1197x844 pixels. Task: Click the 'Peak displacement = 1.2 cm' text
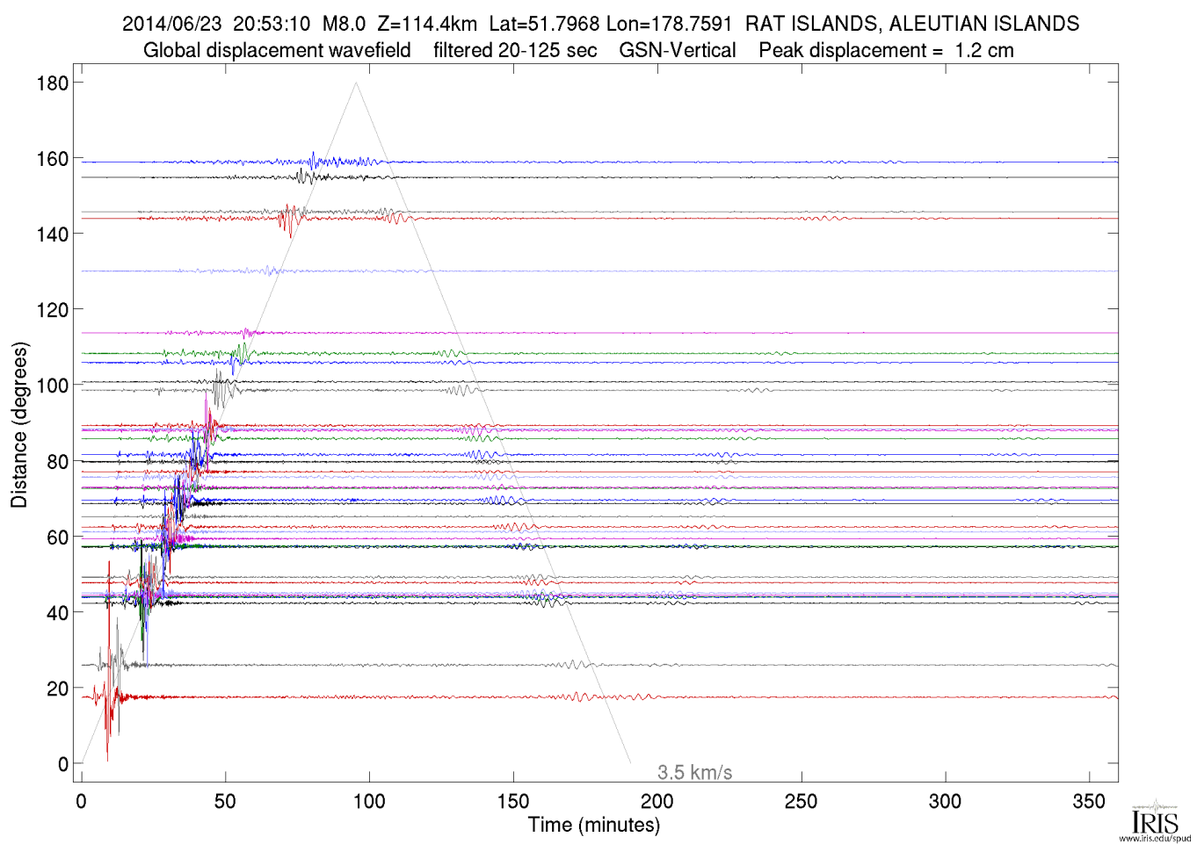(886, 51)
